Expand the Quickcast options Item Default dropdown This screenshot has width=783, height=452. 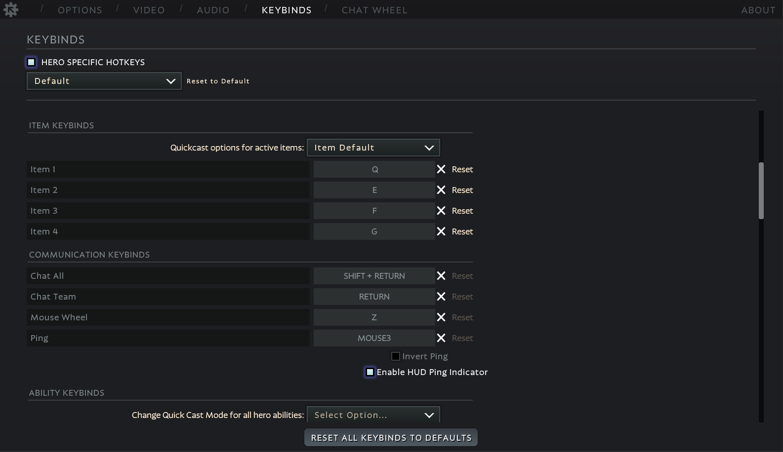click(x=373, y=148)
